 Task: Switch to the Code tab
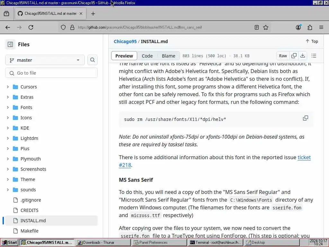(x=147, y=56)
